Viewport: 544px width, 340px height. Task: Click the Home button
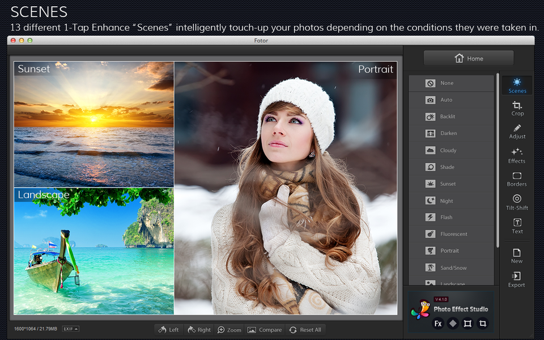coord(469,58)
